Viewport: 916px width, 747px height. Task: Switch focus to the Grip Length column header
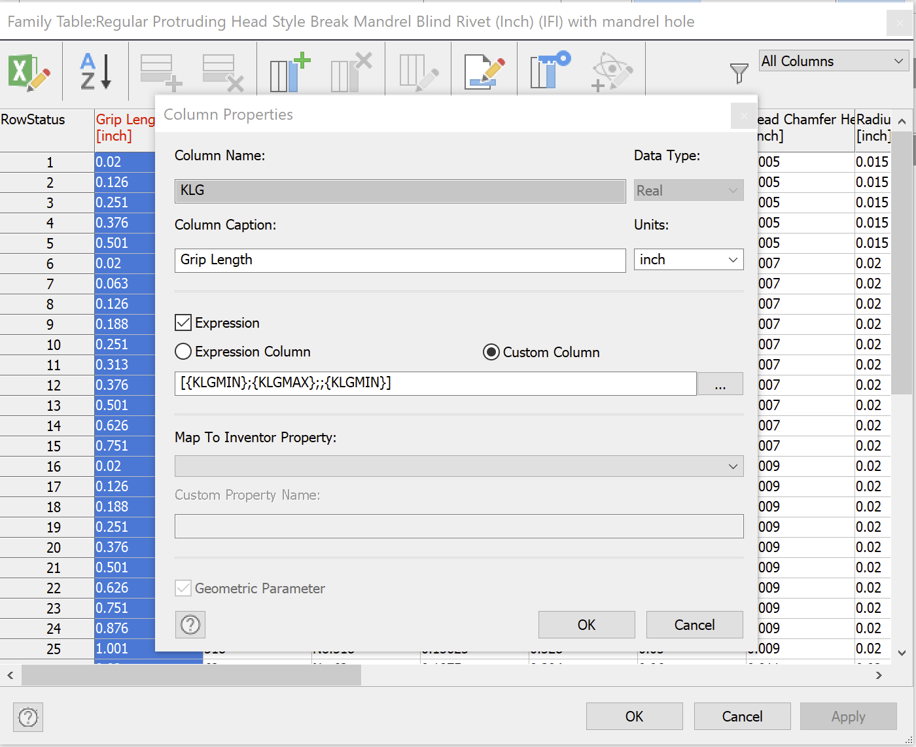(124, 128)
